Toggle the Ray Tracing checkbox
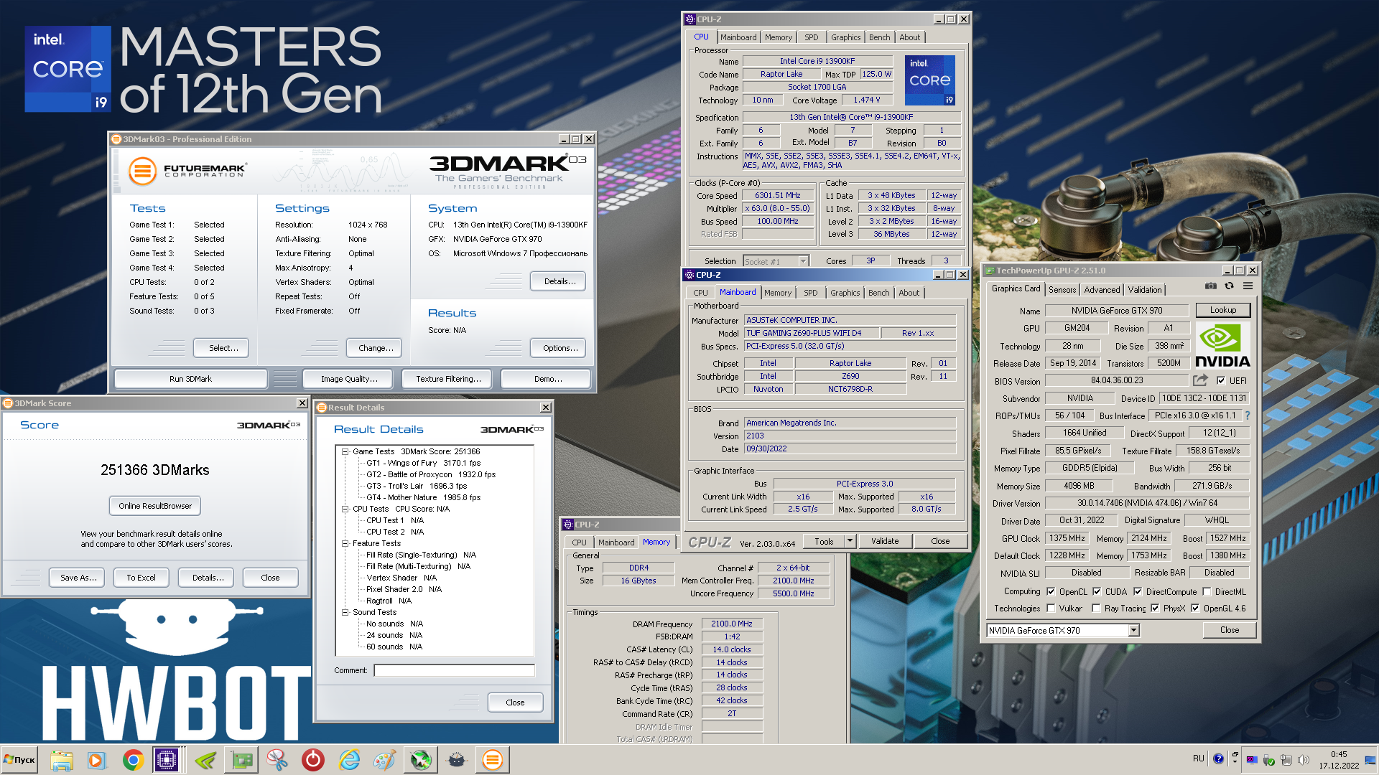 point(1096,609)
